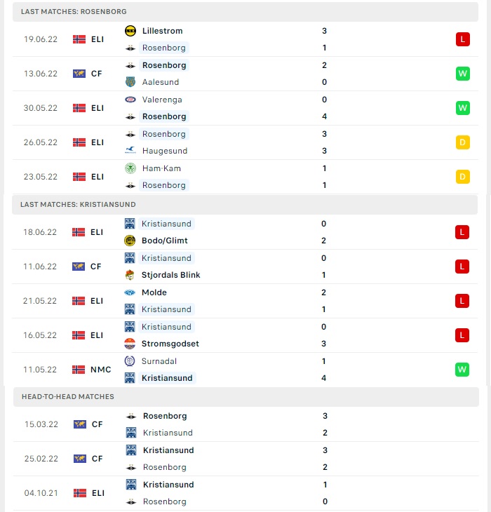Screen dimensions: 491x512
Task: Click the red L badge for Lillestrom match
Action: pyautogui.click(x=463, y=39)
